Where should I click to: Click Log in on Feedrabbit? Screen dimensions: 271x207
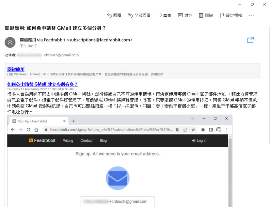click(x=199, y=141)
